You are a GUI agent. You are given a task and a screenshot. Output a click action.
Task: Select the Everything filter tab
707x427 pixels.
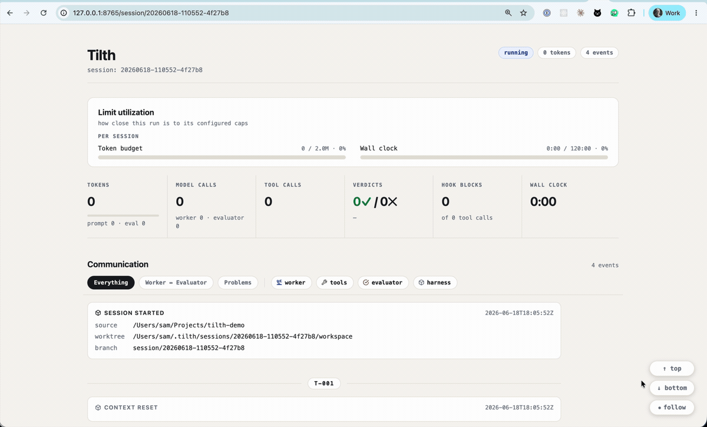(111, 283)
